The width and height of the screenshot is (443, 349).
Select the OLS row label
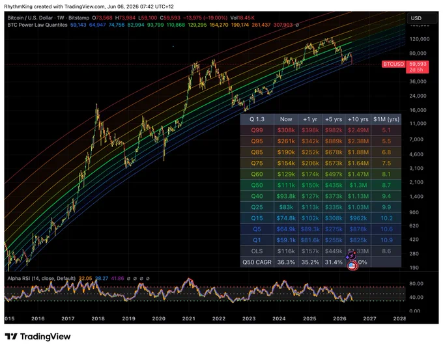(257, 251)
